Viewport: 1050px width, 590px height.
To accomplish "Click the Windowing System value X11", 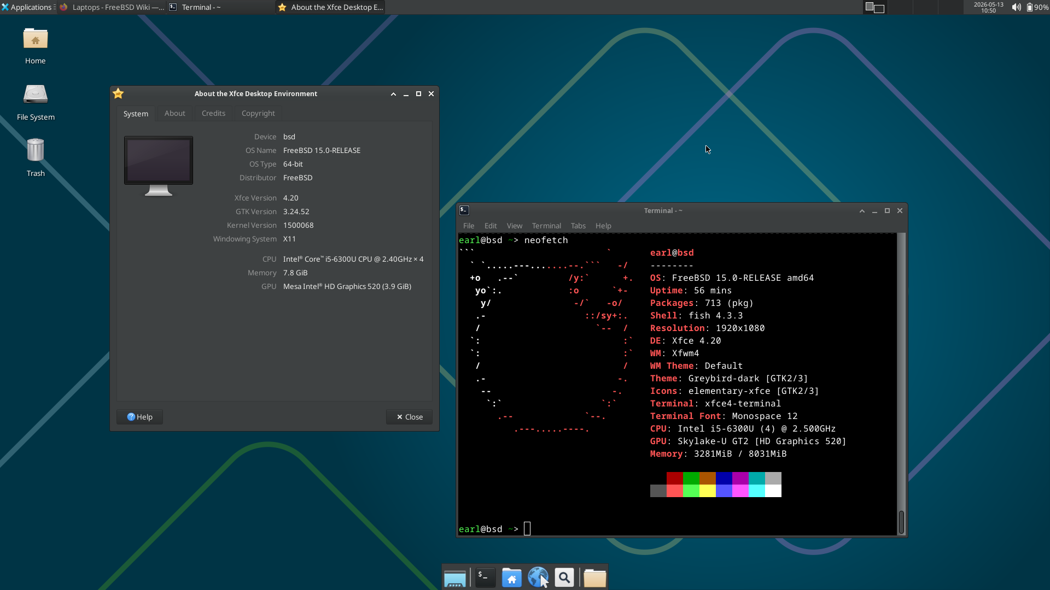I will pos(289,239).
